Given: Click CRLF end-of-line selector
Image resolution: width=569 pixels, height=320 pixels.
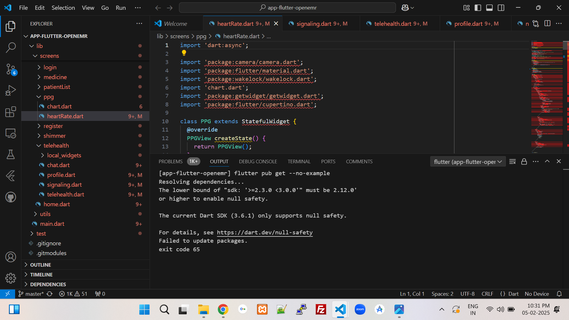Looking at the screenshot, I should [x=487, y=294].
